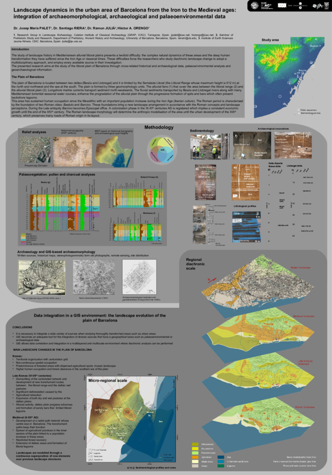Image resolution: width=332 pixels, height=475 pixels.
Task: Click the Medieval (X-XIIth AD) subsection label
Action: pyautogui.click(x=25, y=417)
